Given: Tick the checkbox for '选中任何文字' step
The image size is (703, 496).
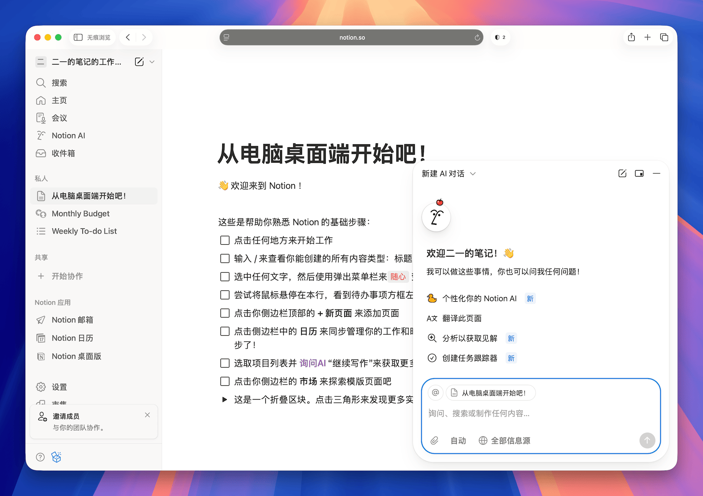Looking at the screenshot, I should 224,277.
